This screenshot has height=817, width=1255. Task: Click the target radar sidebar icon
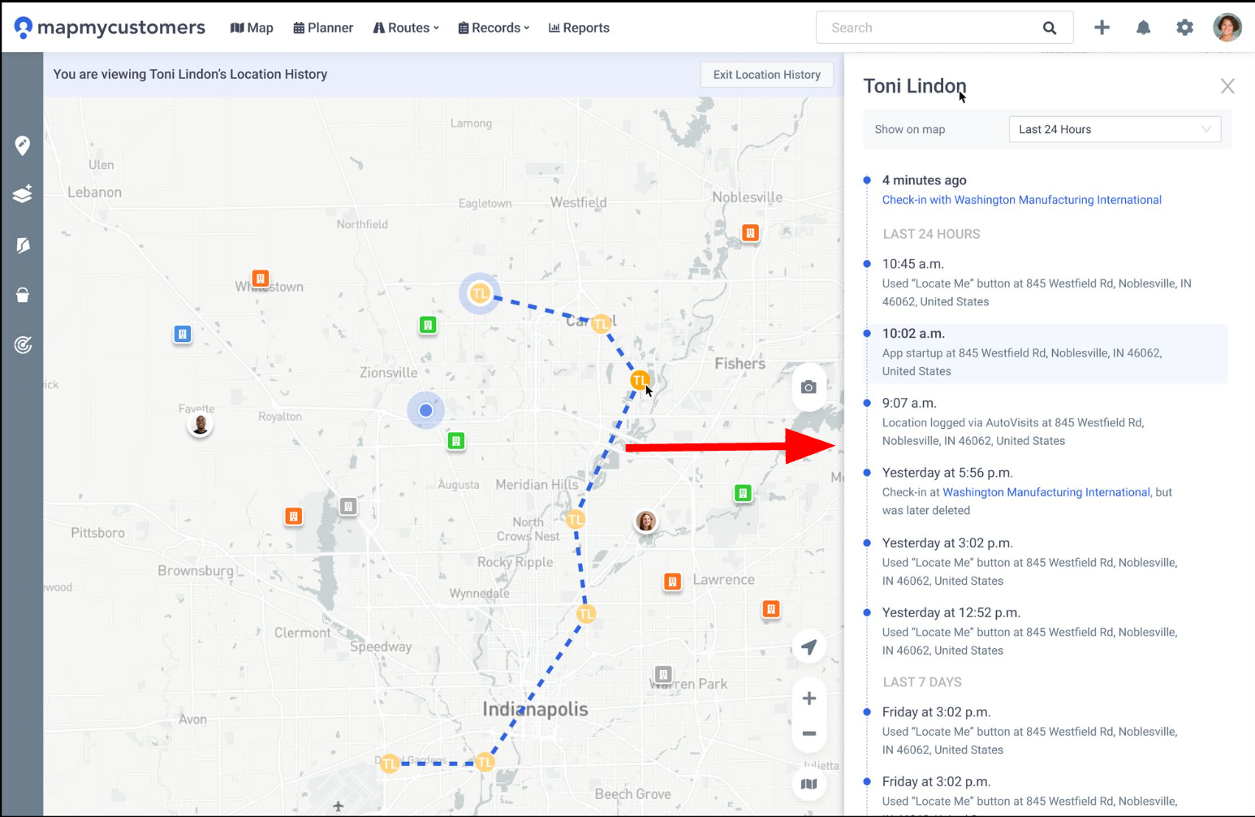click(x=23, y=345)
